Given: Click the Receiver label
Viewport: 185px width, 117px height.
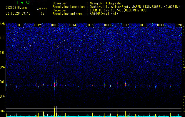Looking at the screenshot, I should [x=60, y=10].
